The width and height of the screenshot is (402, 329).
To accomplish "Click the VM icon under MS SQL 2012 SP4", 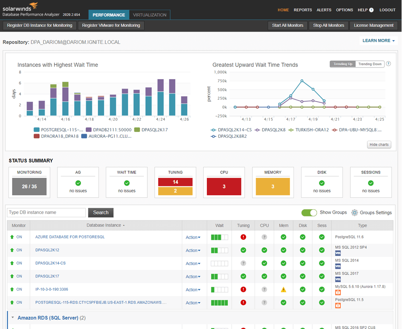I will click(x=338, y=253).
